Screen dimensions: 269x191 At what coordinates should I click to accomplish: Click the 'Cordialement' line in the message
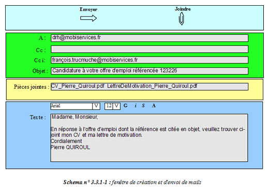click(66, 141)
